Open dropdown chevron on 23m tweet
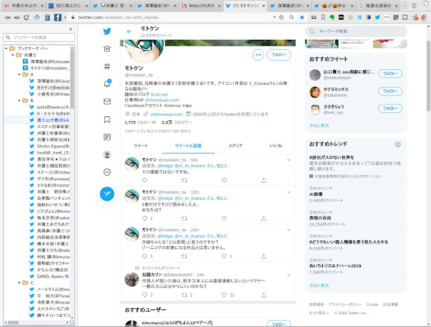Screen dimensions: 431x327 pyautogui.click(x=289, y=230)
